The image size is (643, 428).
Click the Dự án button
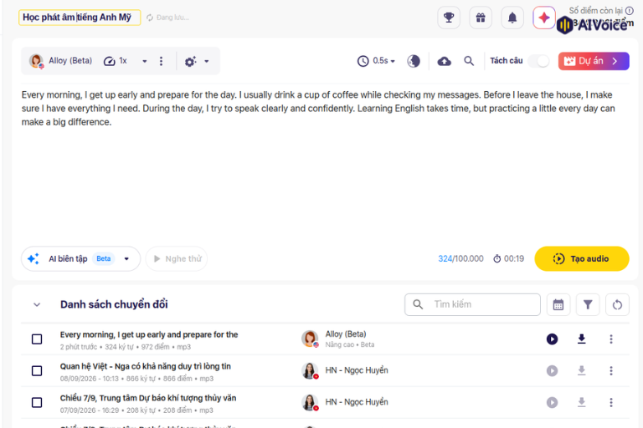[x=594, y=61]
